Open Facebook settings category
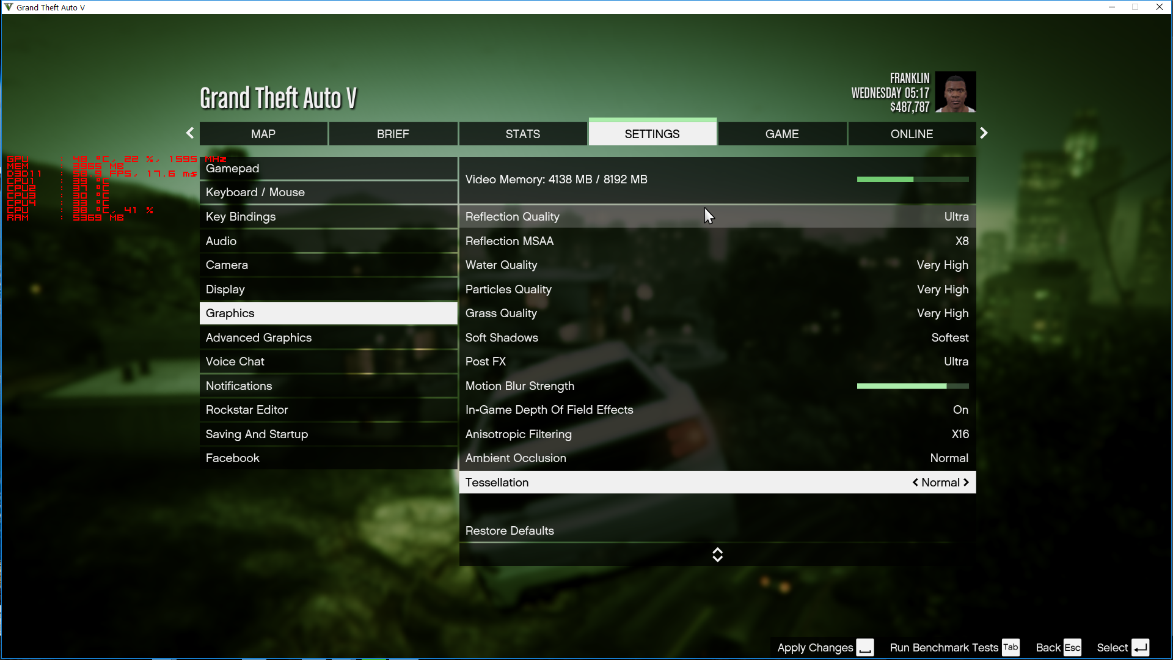Viewport: 1173px width, 660px height. coord(329,458)
